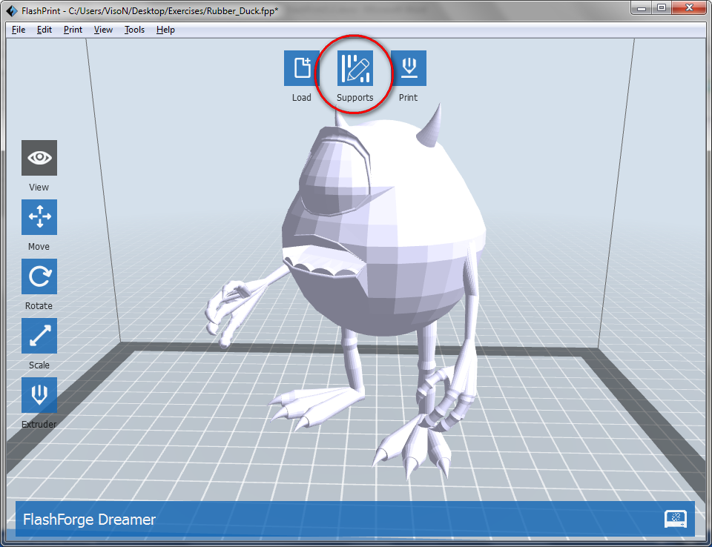
Task: Select the Rotate tool
Action: coord(39,276)
